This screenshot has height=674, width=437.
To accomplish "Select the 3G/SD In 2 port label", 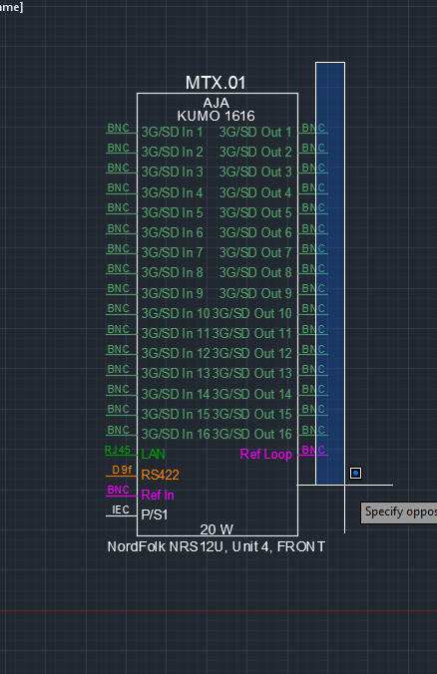I will tap(172, 152).
